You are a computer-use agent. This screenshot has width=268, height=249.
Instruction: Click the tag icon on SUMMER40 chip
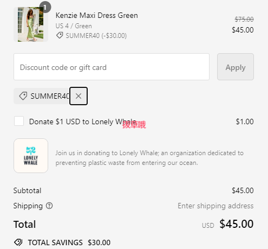[23, 96]
